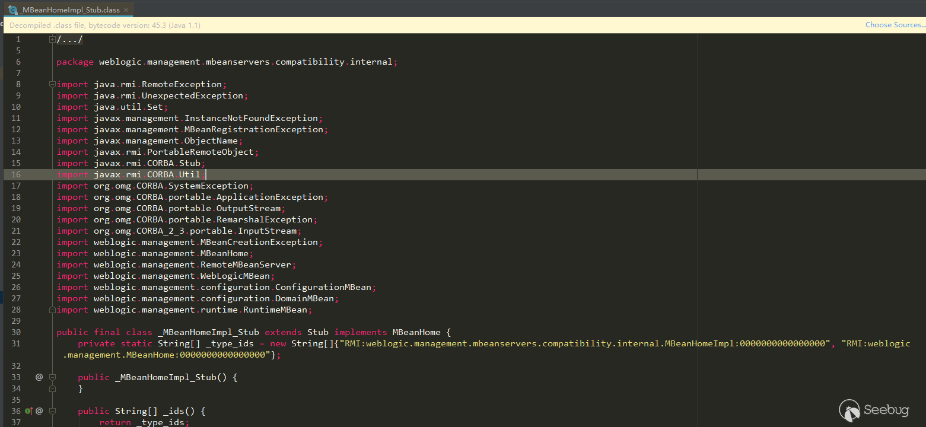Click the @ gutter icon on line 33
Screen dimensions: 926x427
point(39,377)
